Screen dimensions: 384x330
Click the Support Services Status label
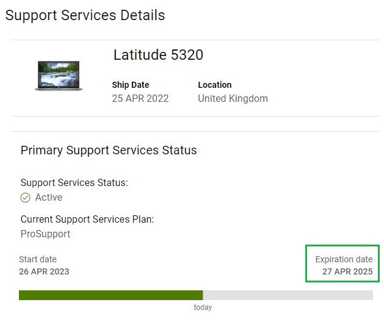click(74, 182)
